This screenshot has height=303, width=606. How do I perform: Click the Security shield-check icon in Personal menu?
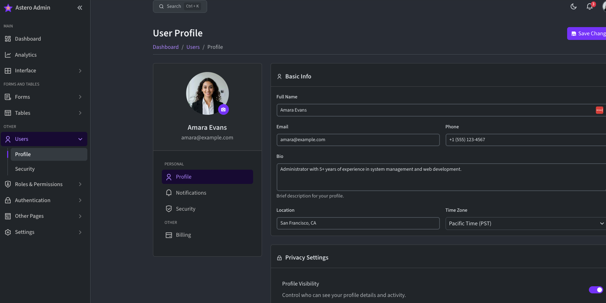(169, 209)
